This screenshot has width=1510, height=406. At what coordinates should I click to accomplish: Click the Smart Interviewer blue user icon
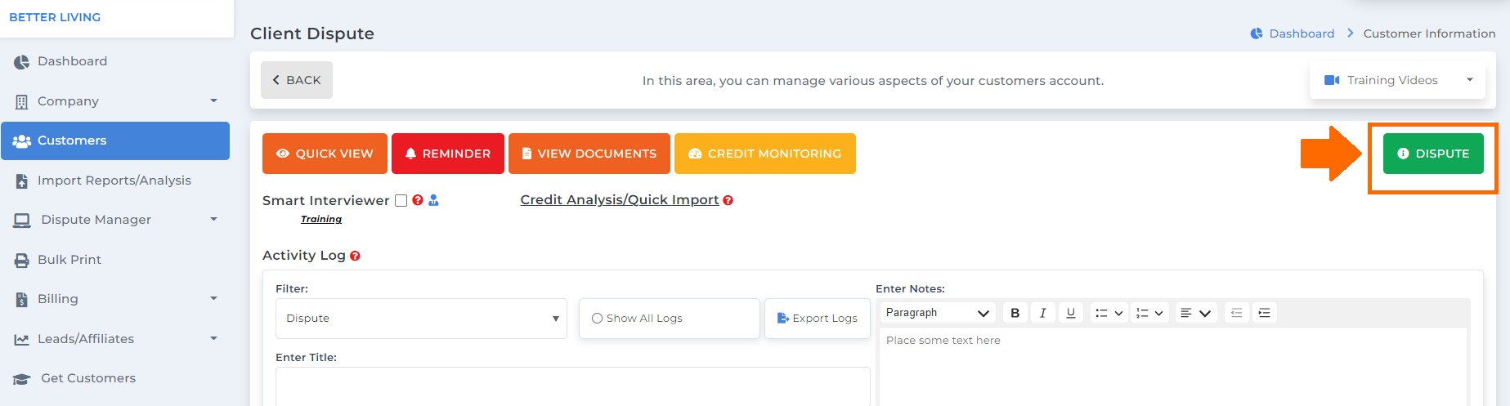434,200
